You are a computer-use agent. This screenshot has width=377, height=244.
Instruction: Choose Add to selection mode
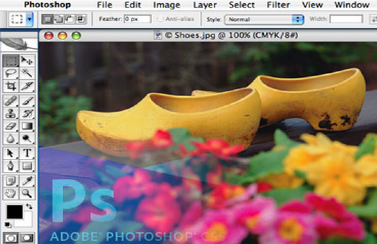click(x=59, y=19)
